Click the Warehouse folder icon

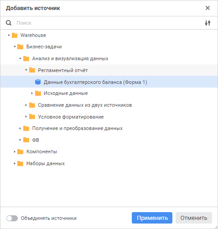[x=15, y=35]
